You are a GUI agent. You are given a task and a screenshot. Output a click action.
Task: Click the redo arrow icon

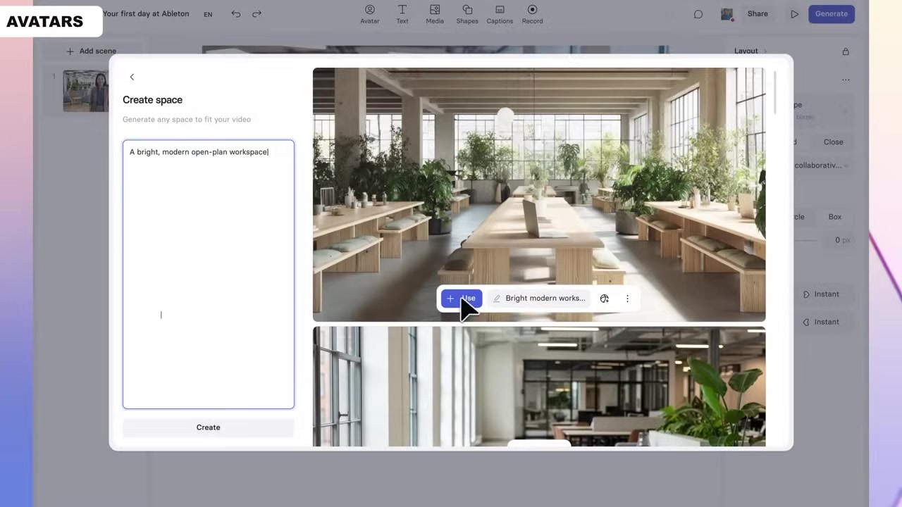[x=257, y=14]
